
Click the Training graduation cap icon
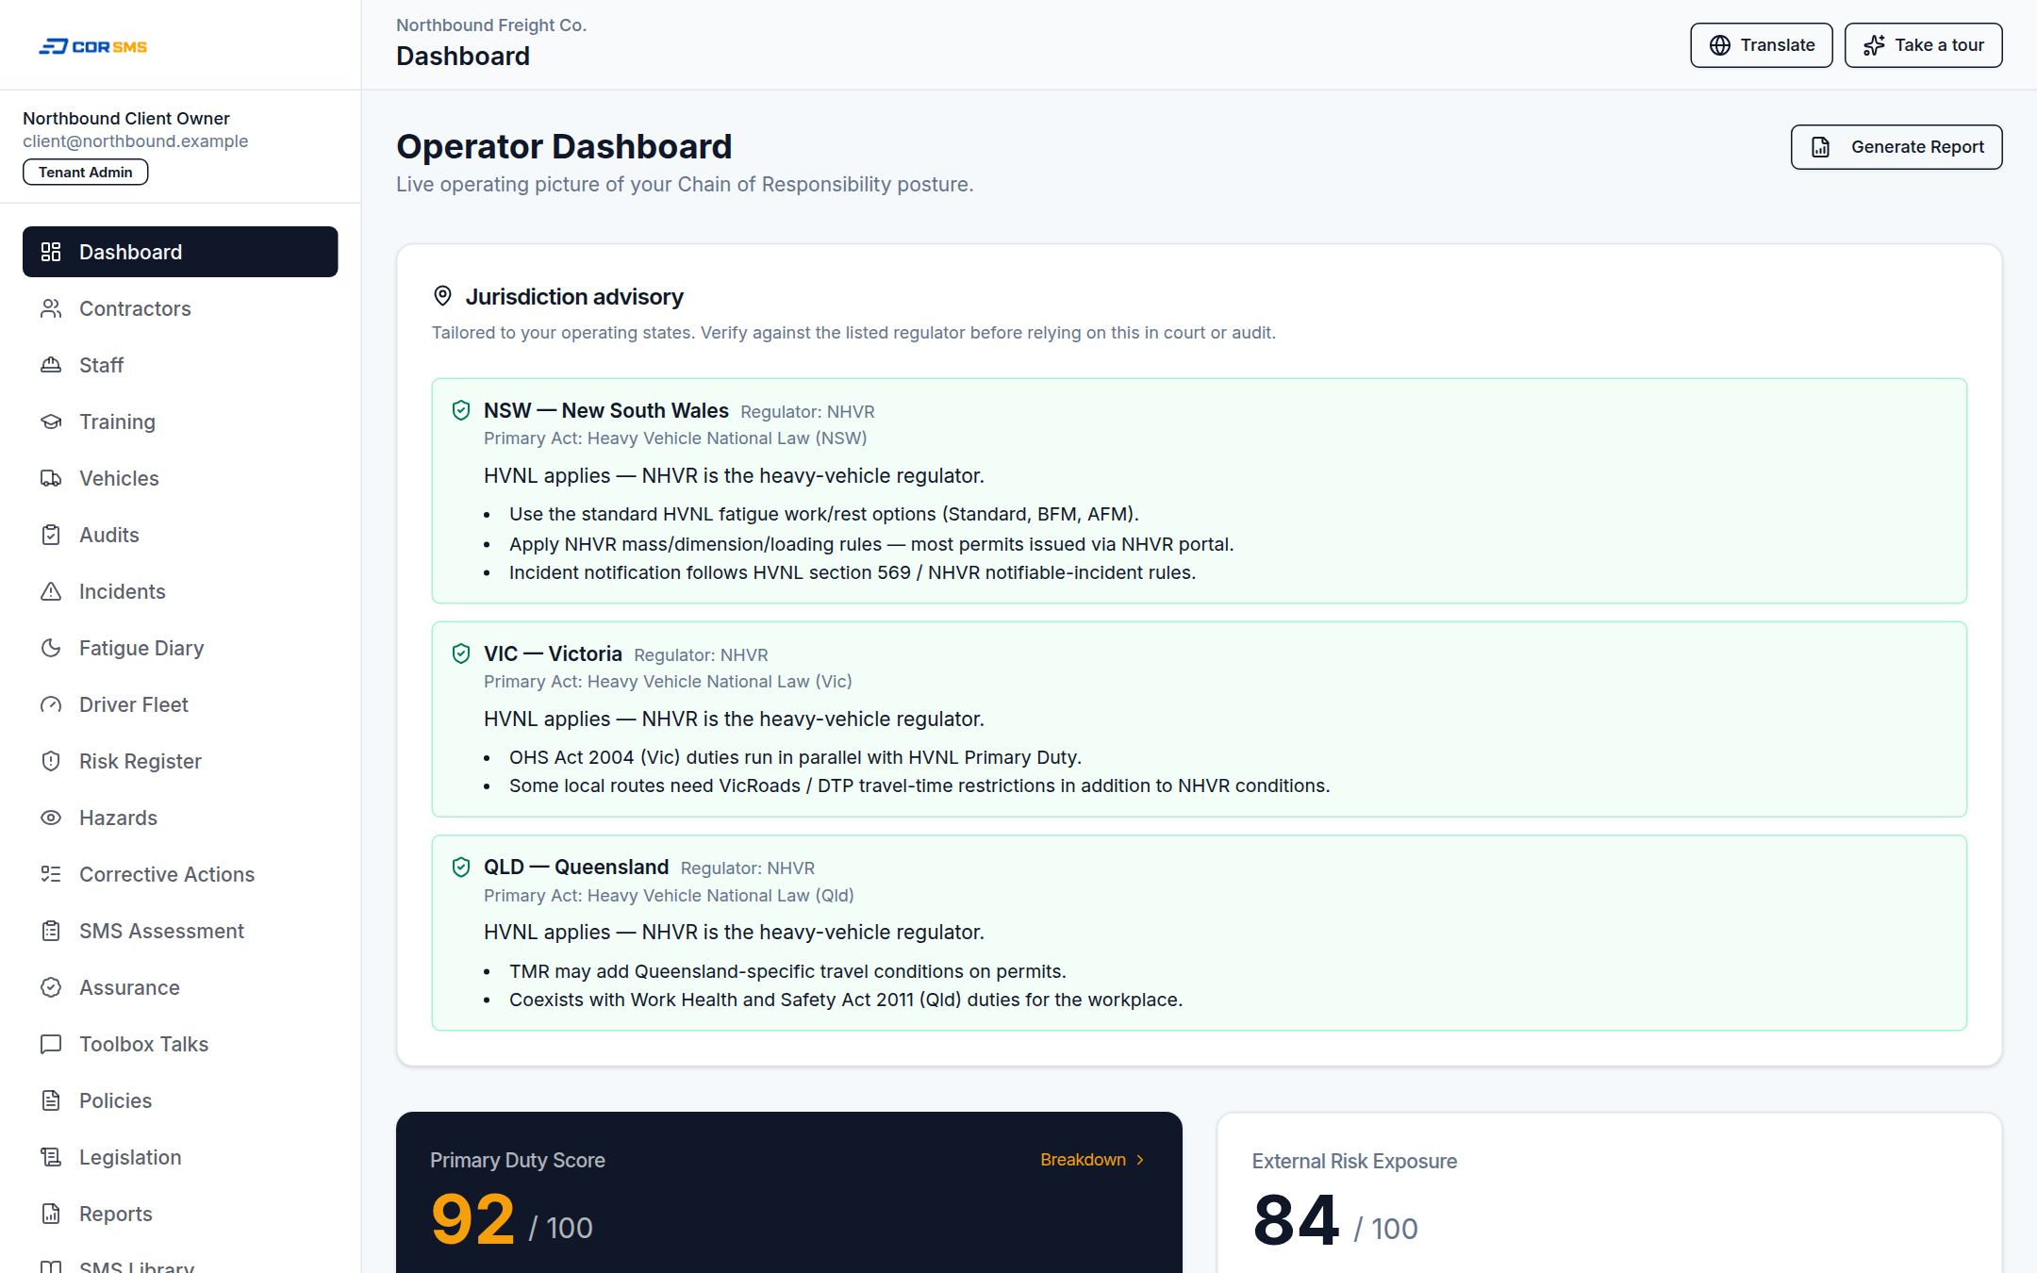click(51, 422)
